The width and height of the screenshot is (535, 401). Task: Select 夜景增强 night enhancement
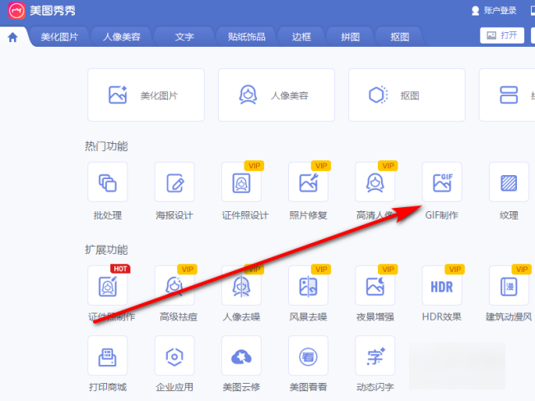tap(374, 285)
